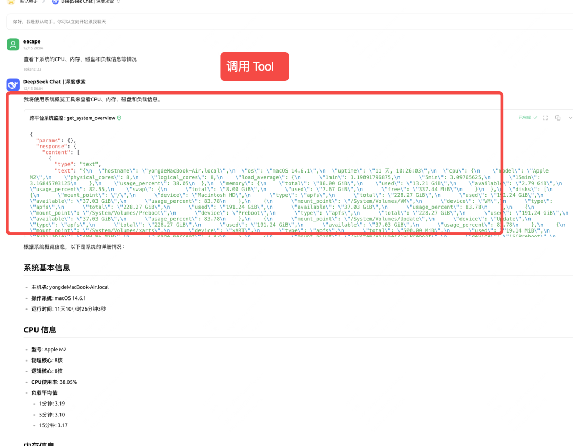Click the DeepSeek Chat | 深度求索 sender name
Screen dimensions: 573x446
(x=55, y=82)
